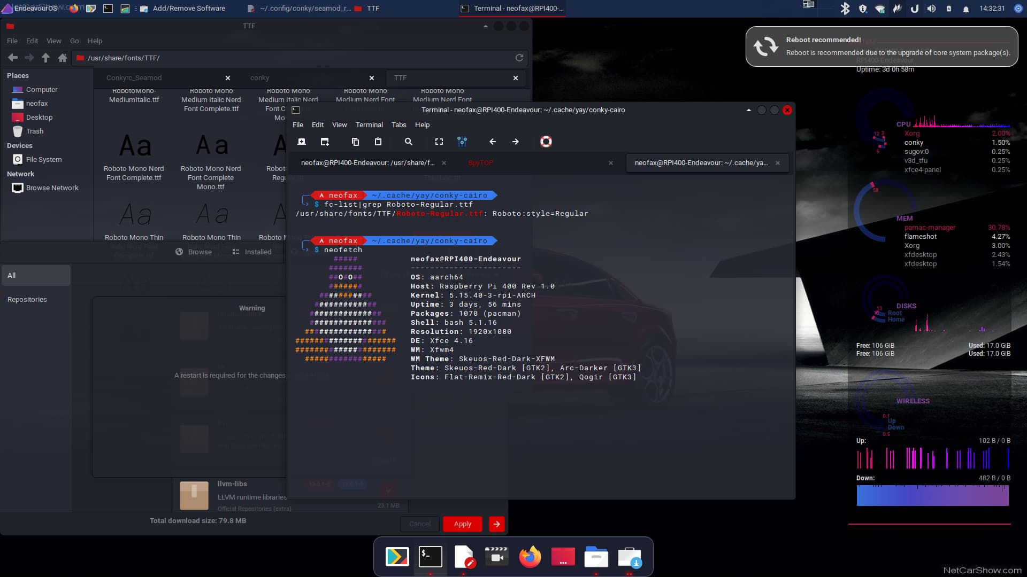The image size is (1027, 577).
Task: Open the Terminal's File menu
Action: (x=298, y=125)
